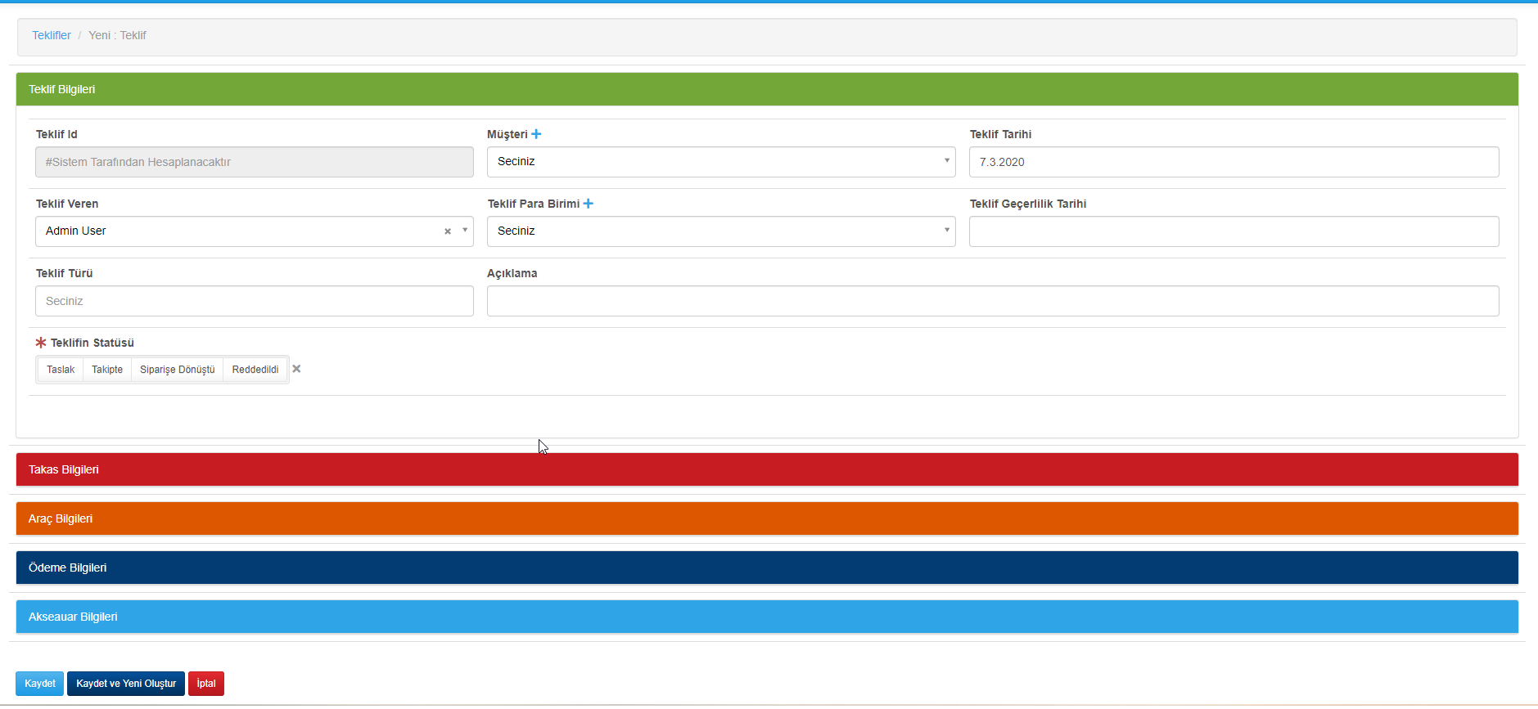This screenshot has height=709, width=1538.
Task: Clear Teklifin Statüsü selection using x icon
Action: (x=296, y=369)
